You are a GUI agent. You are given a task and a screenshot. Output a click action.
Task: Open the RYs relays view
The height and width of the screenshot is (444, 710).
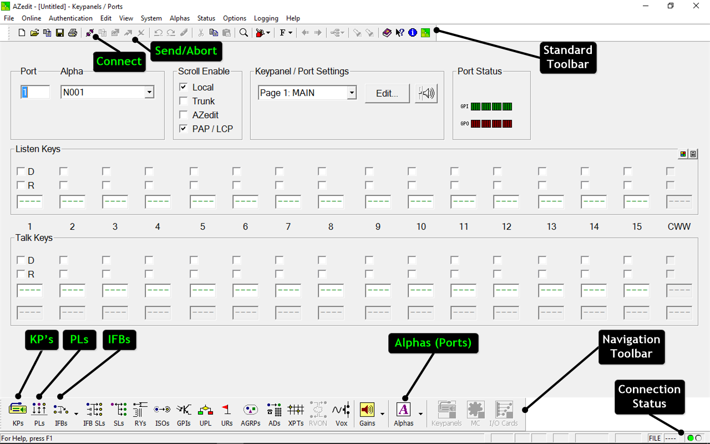click(140, 414)
